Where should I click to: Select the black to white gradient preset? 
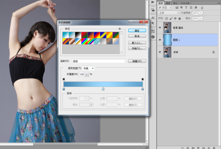[x=78, y=35]
